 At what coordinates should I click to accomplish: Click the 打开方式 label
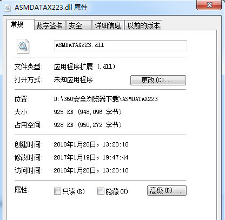29,79
